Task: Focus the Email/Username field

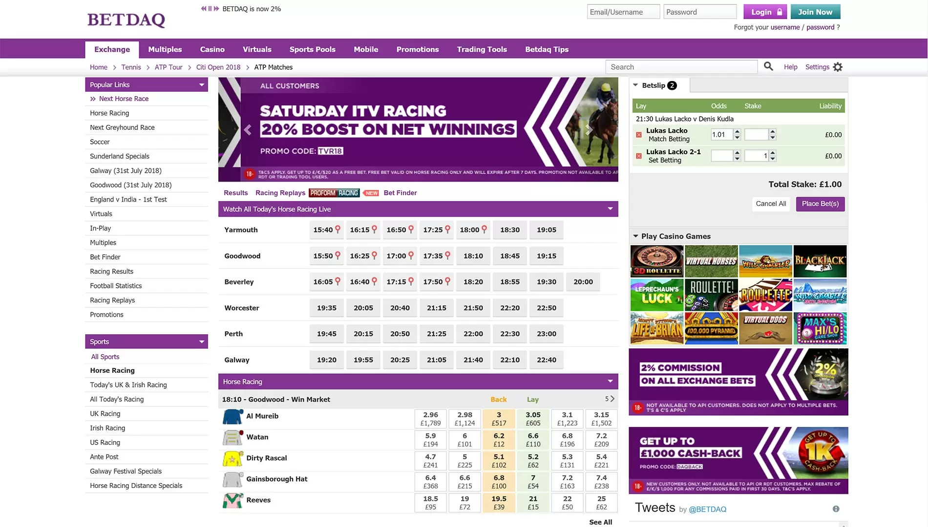Action: [x=623, y=12]
